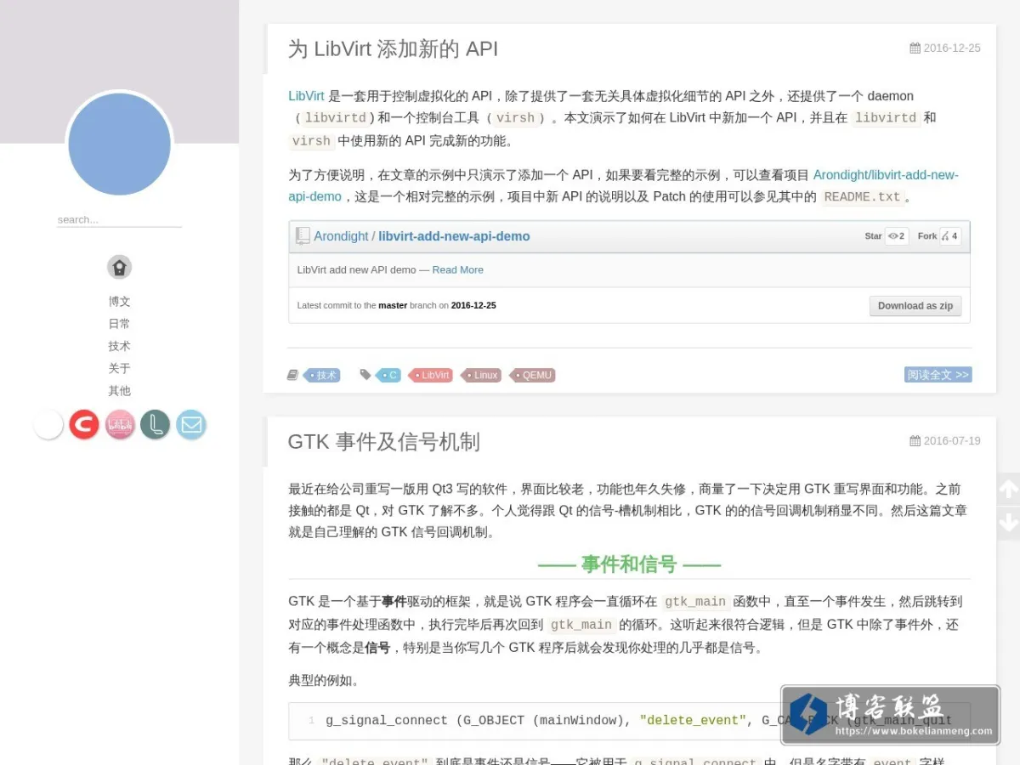Click the scroll-to-top arrow button
Screen dimensions: 1020x765
[1008, 490]
